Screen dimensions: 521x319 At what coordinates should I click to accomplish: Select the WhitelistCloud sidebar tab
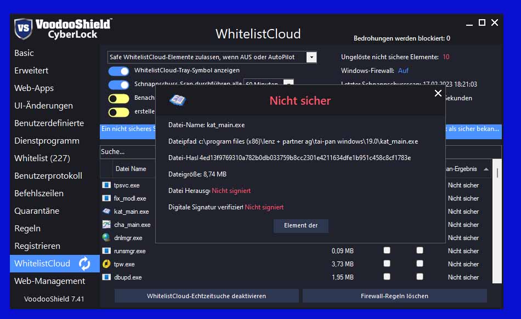pyautogui.click(x=55, y=264)
